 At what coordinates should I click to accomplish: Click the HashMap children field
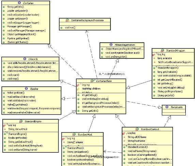[91, 88]
